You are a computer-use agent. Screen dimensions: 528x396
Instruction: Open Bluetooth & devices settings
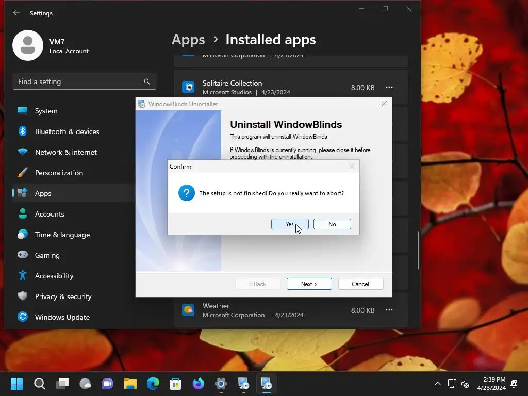[73, 131]
